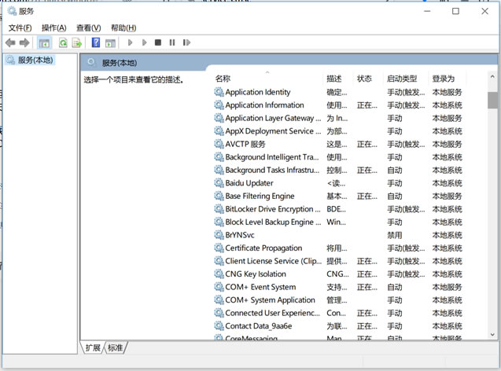Viewport: 501px width, 371px height.
Task: Sort by the 启动类型 column header
Action: pyautogui.click(x=402, y=79)
